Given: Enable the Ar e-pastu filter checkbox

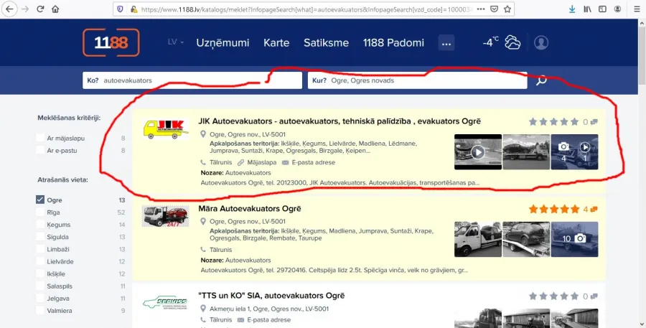Looking at the screenshot, I should coord(40,151).
